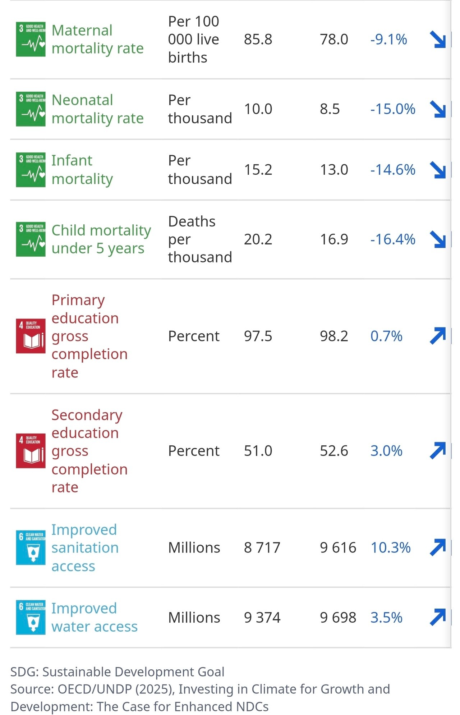Click the downward arrow in Maternal mortality row

pos(437,39)
